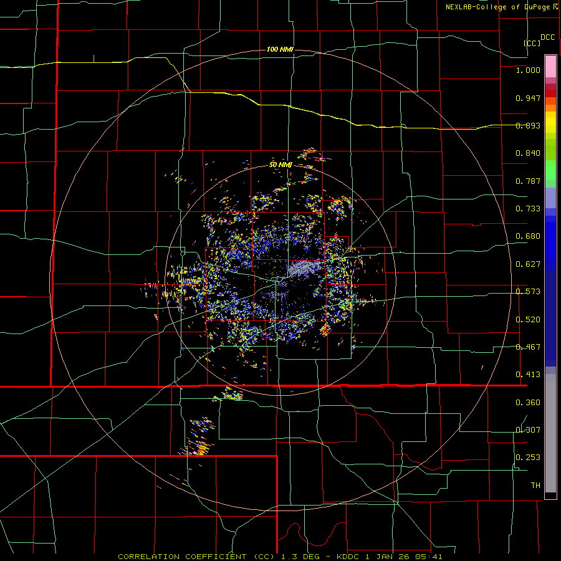Pick the red segment of the color bar

[550, 93]
